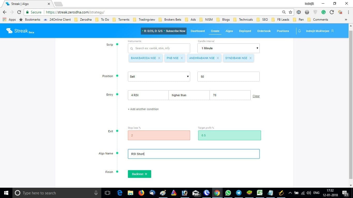Click the bookmark star in address bar
This screenshot has width=353, height=198.
tap(290, 12)
